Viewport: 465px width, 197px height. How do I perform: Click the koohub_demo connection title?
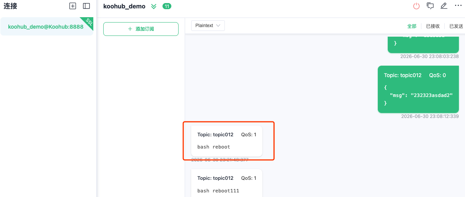(124, 6)
